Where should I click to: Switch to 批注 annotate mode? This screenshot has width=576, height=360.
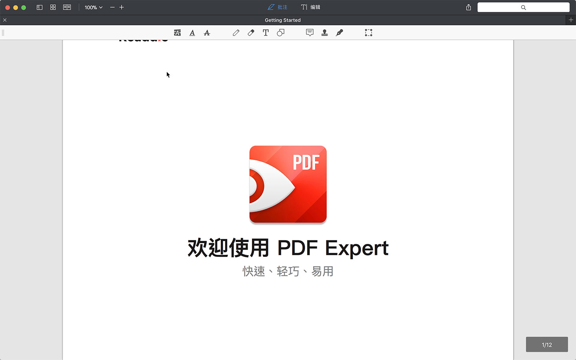tap(278, 7)
